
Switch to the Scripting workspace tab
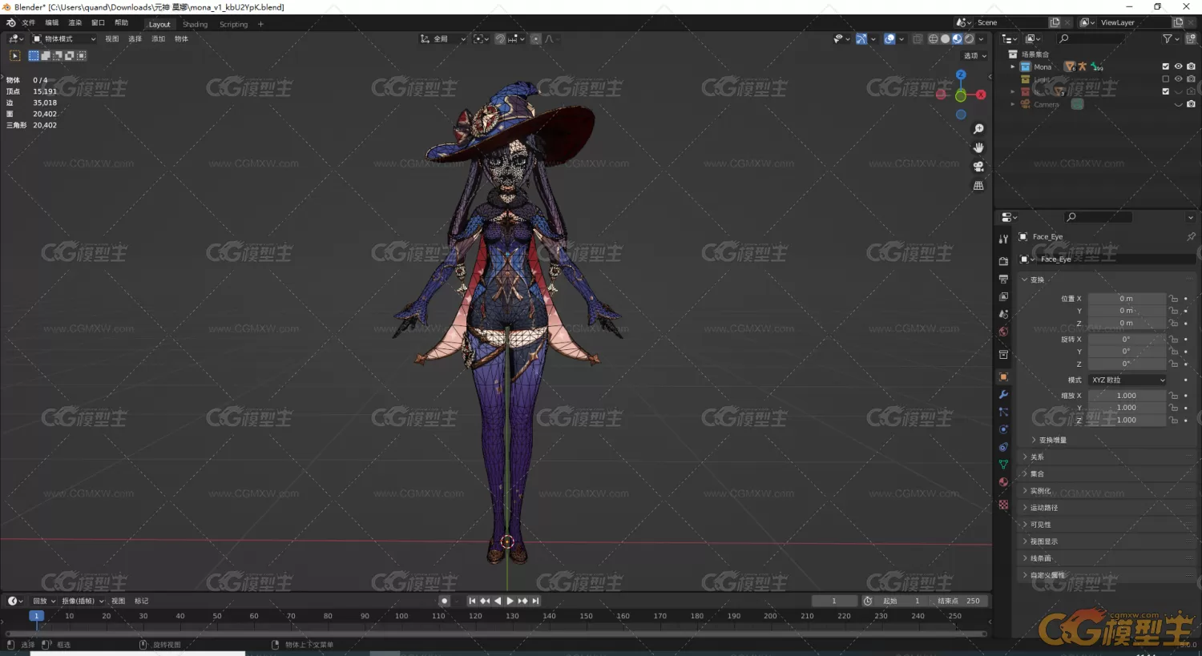click(x=233, y=24)
